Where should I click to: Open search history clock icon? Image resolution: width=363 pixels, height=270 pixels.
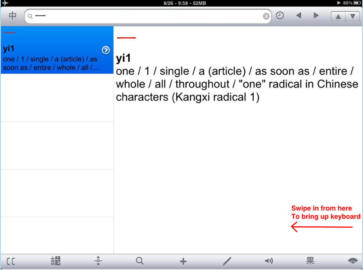(x=280, y=16)
